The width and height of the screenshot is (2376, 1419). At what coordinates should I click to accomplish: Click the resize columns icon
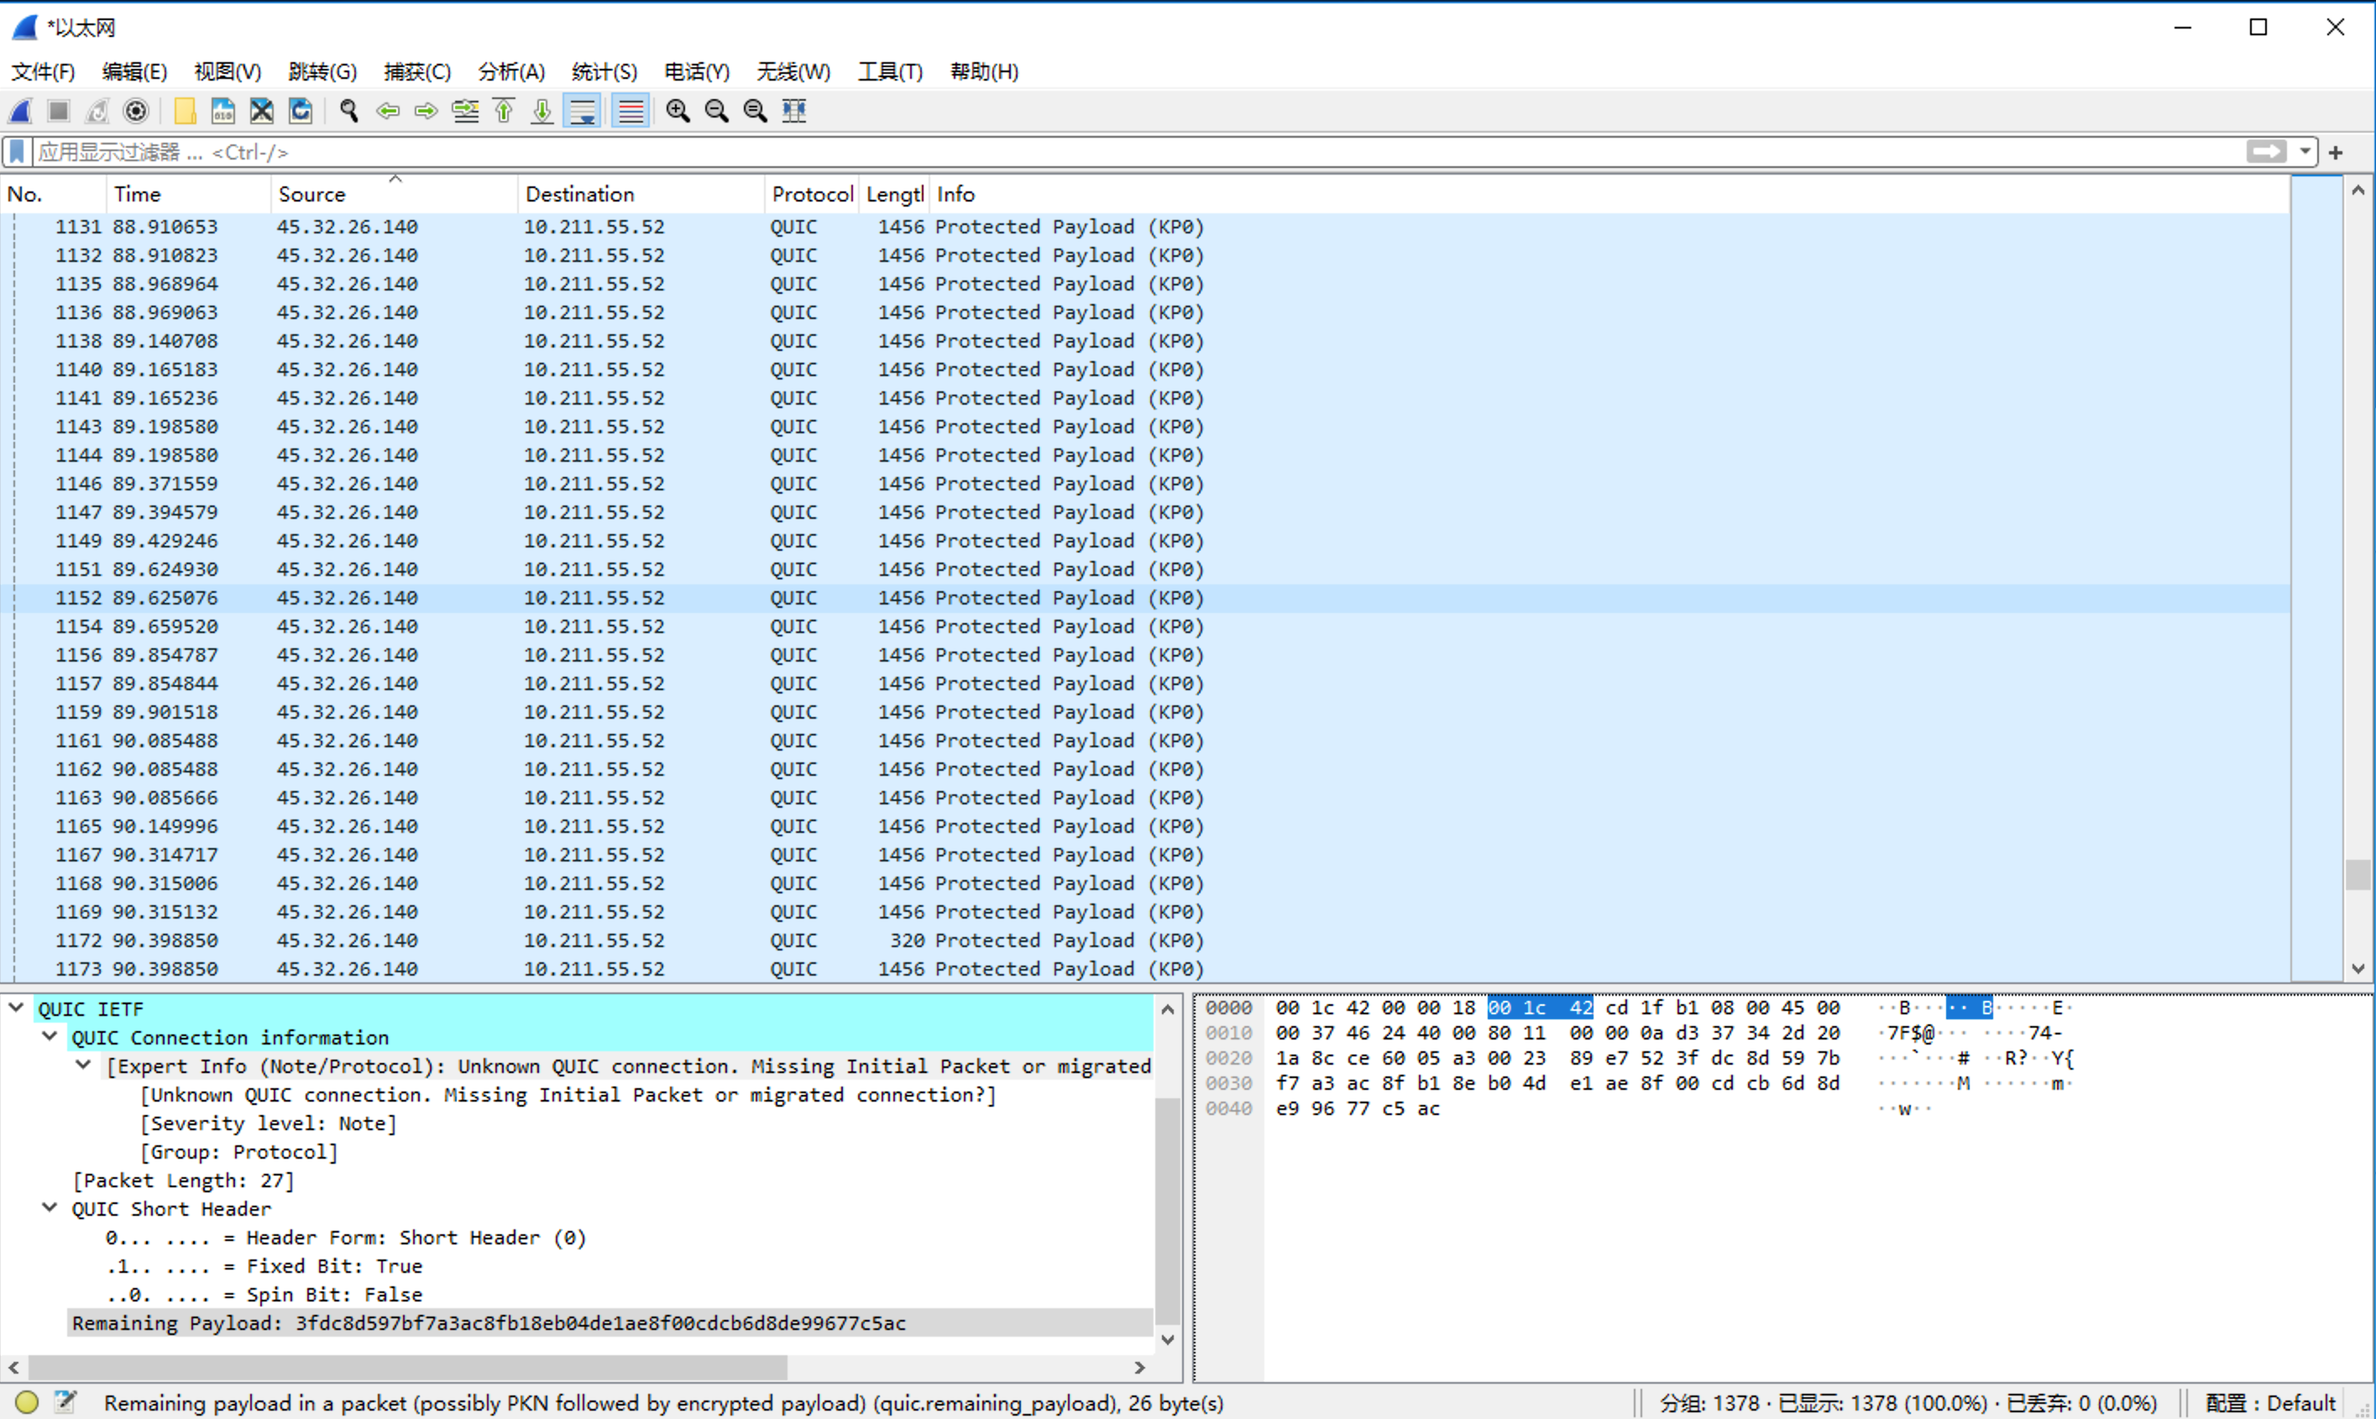pos(794,111)
